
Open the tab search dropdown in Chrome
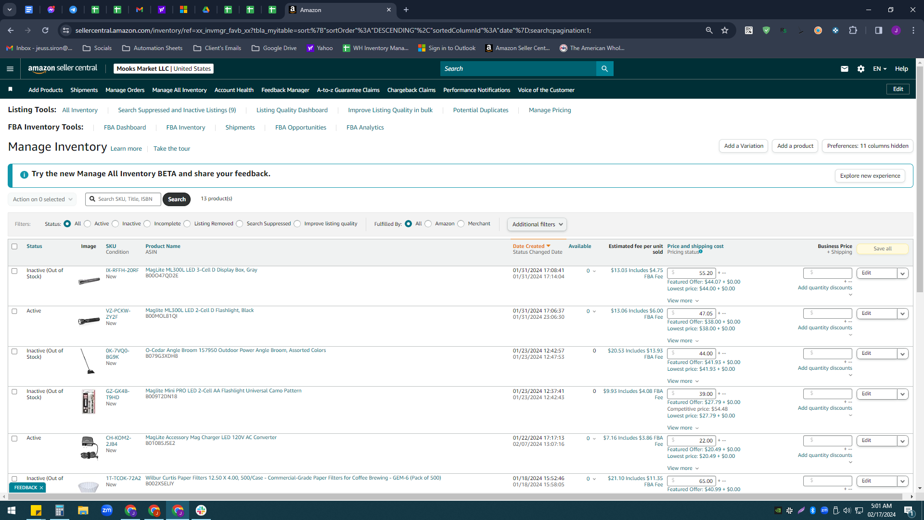[10, 10]
